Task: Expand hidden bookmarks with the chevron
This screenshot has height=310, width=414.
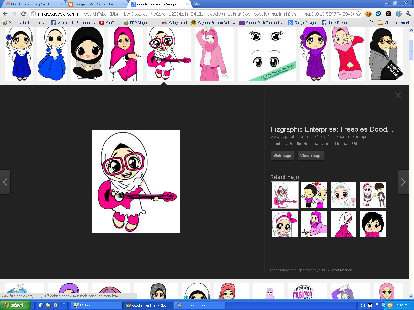Action: pos(371,22)
